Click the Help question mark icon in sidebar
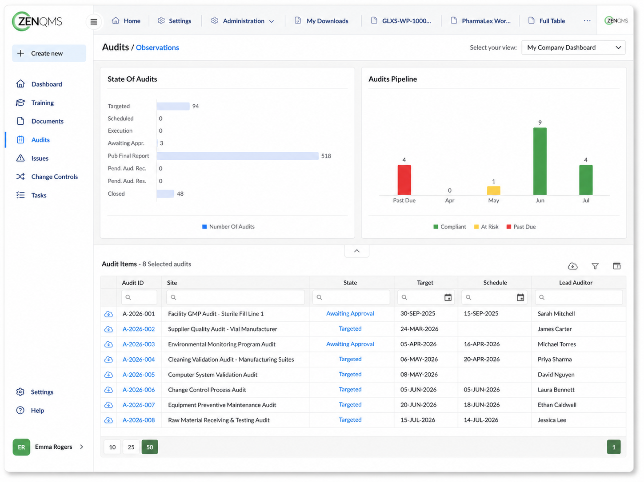The height and width of the screenshot is (482, 644). 20,410
